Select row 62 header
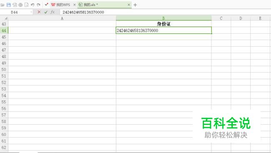271x153 pixels. click(x=4, y=148)
